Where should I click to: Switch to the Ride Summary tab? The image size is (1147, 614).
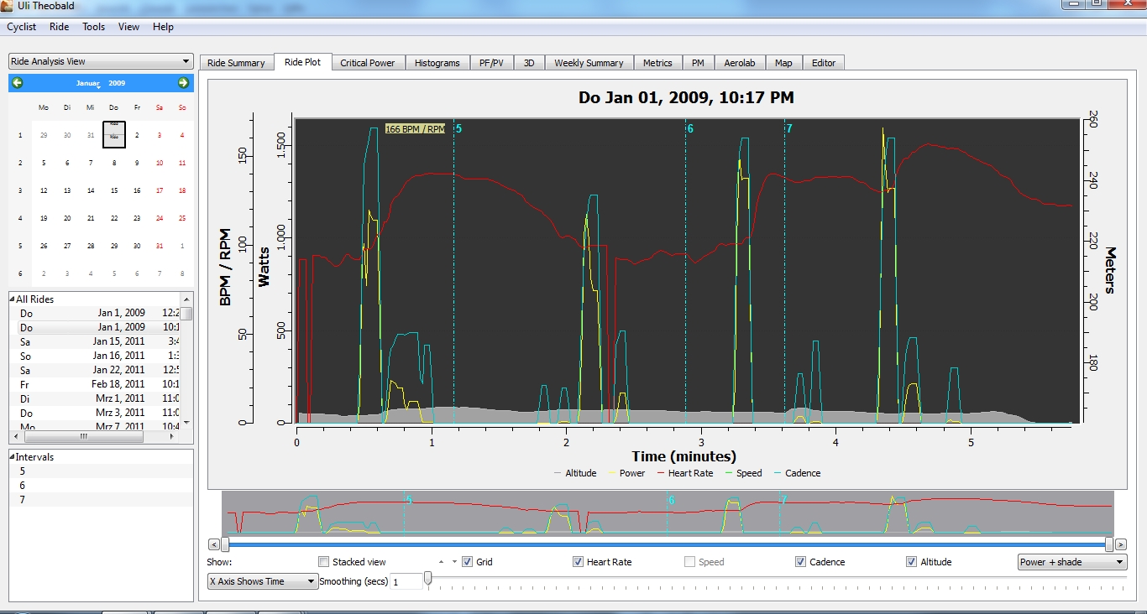(236, 63)
